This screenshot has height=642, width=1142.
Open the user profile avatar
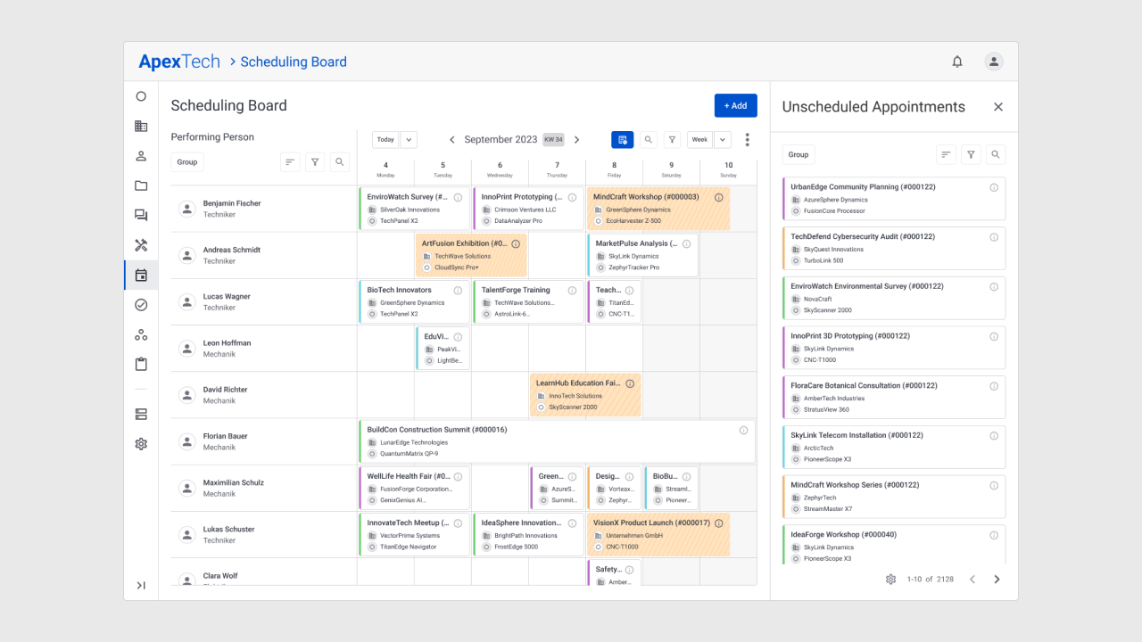(994, 62)
